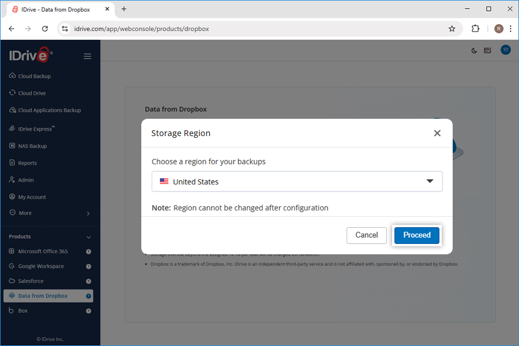Click the Salesforce cloud icon
519x346 pixels.
coord(12,281)
